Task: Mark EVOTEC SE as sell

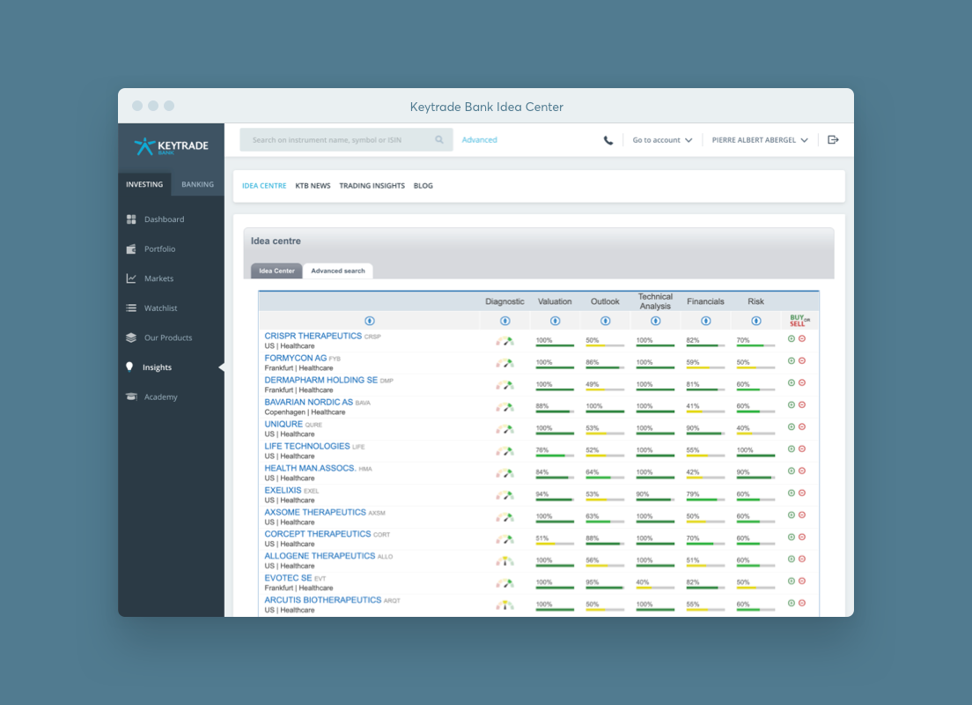Action: 801,581
